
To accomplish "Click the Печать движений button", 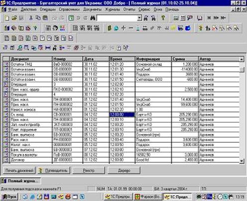I will pos(19,170).
